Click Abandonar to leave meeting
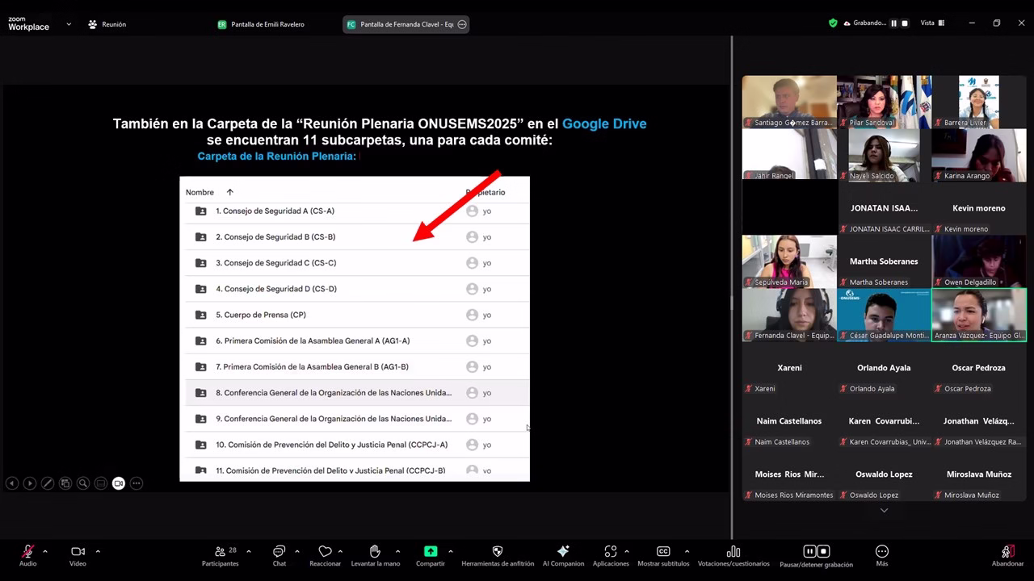Screen dimensions: 1034x581 coord(1007,554)
